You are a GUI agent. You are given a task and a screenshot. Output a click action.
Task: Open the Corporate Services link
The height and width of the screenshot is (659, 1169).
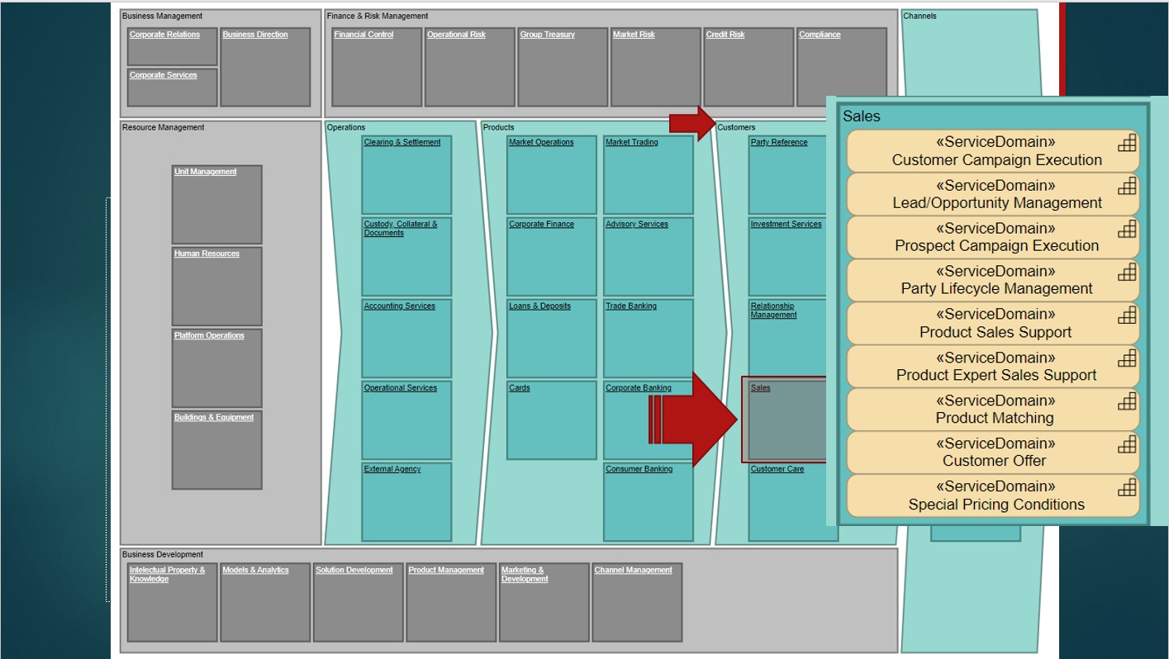click(x=163, y=75)
